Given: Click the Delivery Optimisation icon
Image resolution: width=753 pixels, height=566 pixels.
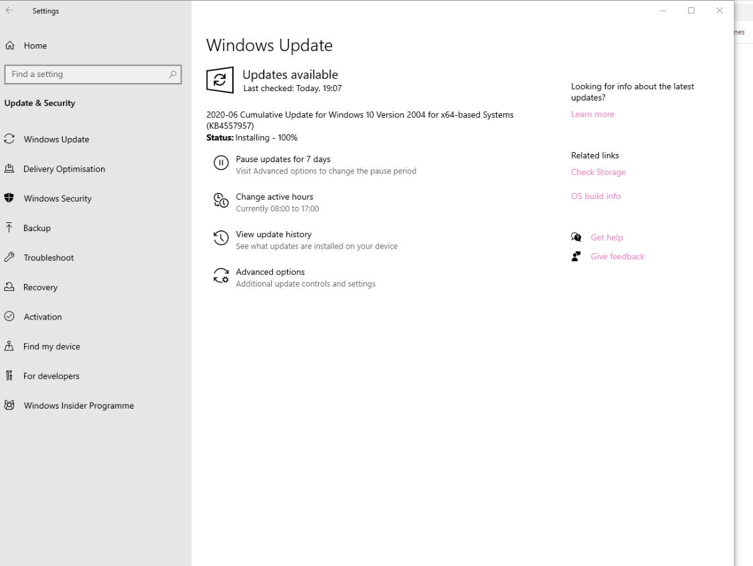Looking at the screenshot, I should pos(9,169).
